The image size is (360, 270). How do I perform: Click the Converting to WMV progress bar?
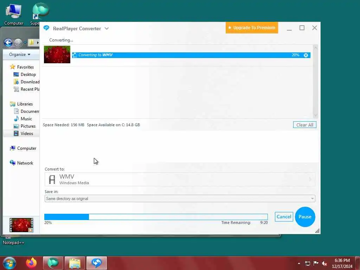coord(191,55)
